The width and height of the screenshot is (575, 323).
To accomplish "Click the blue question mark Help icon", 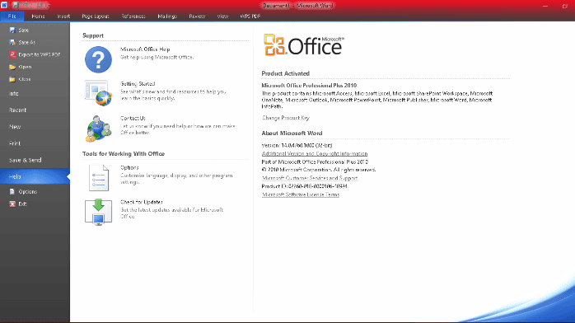I will click(98, 59).
